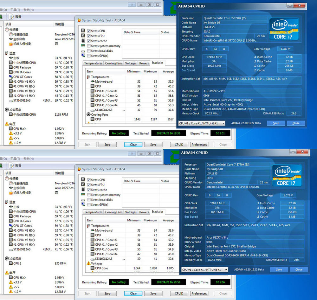
Task: Uncheck Stress CPU in the upper stability window
Action: click(88, 31)
